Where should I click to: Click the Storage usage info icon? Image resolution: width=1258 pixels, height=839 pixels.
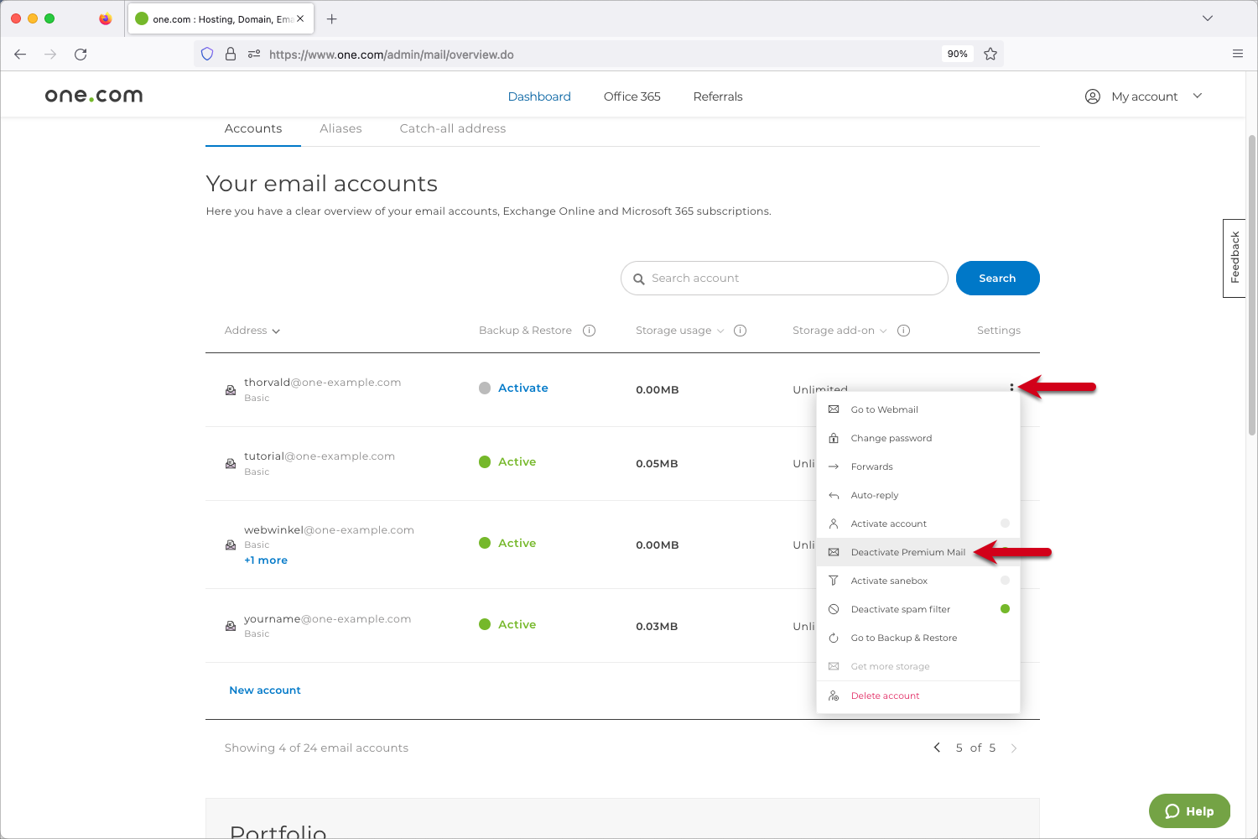(x=740, y=331)
